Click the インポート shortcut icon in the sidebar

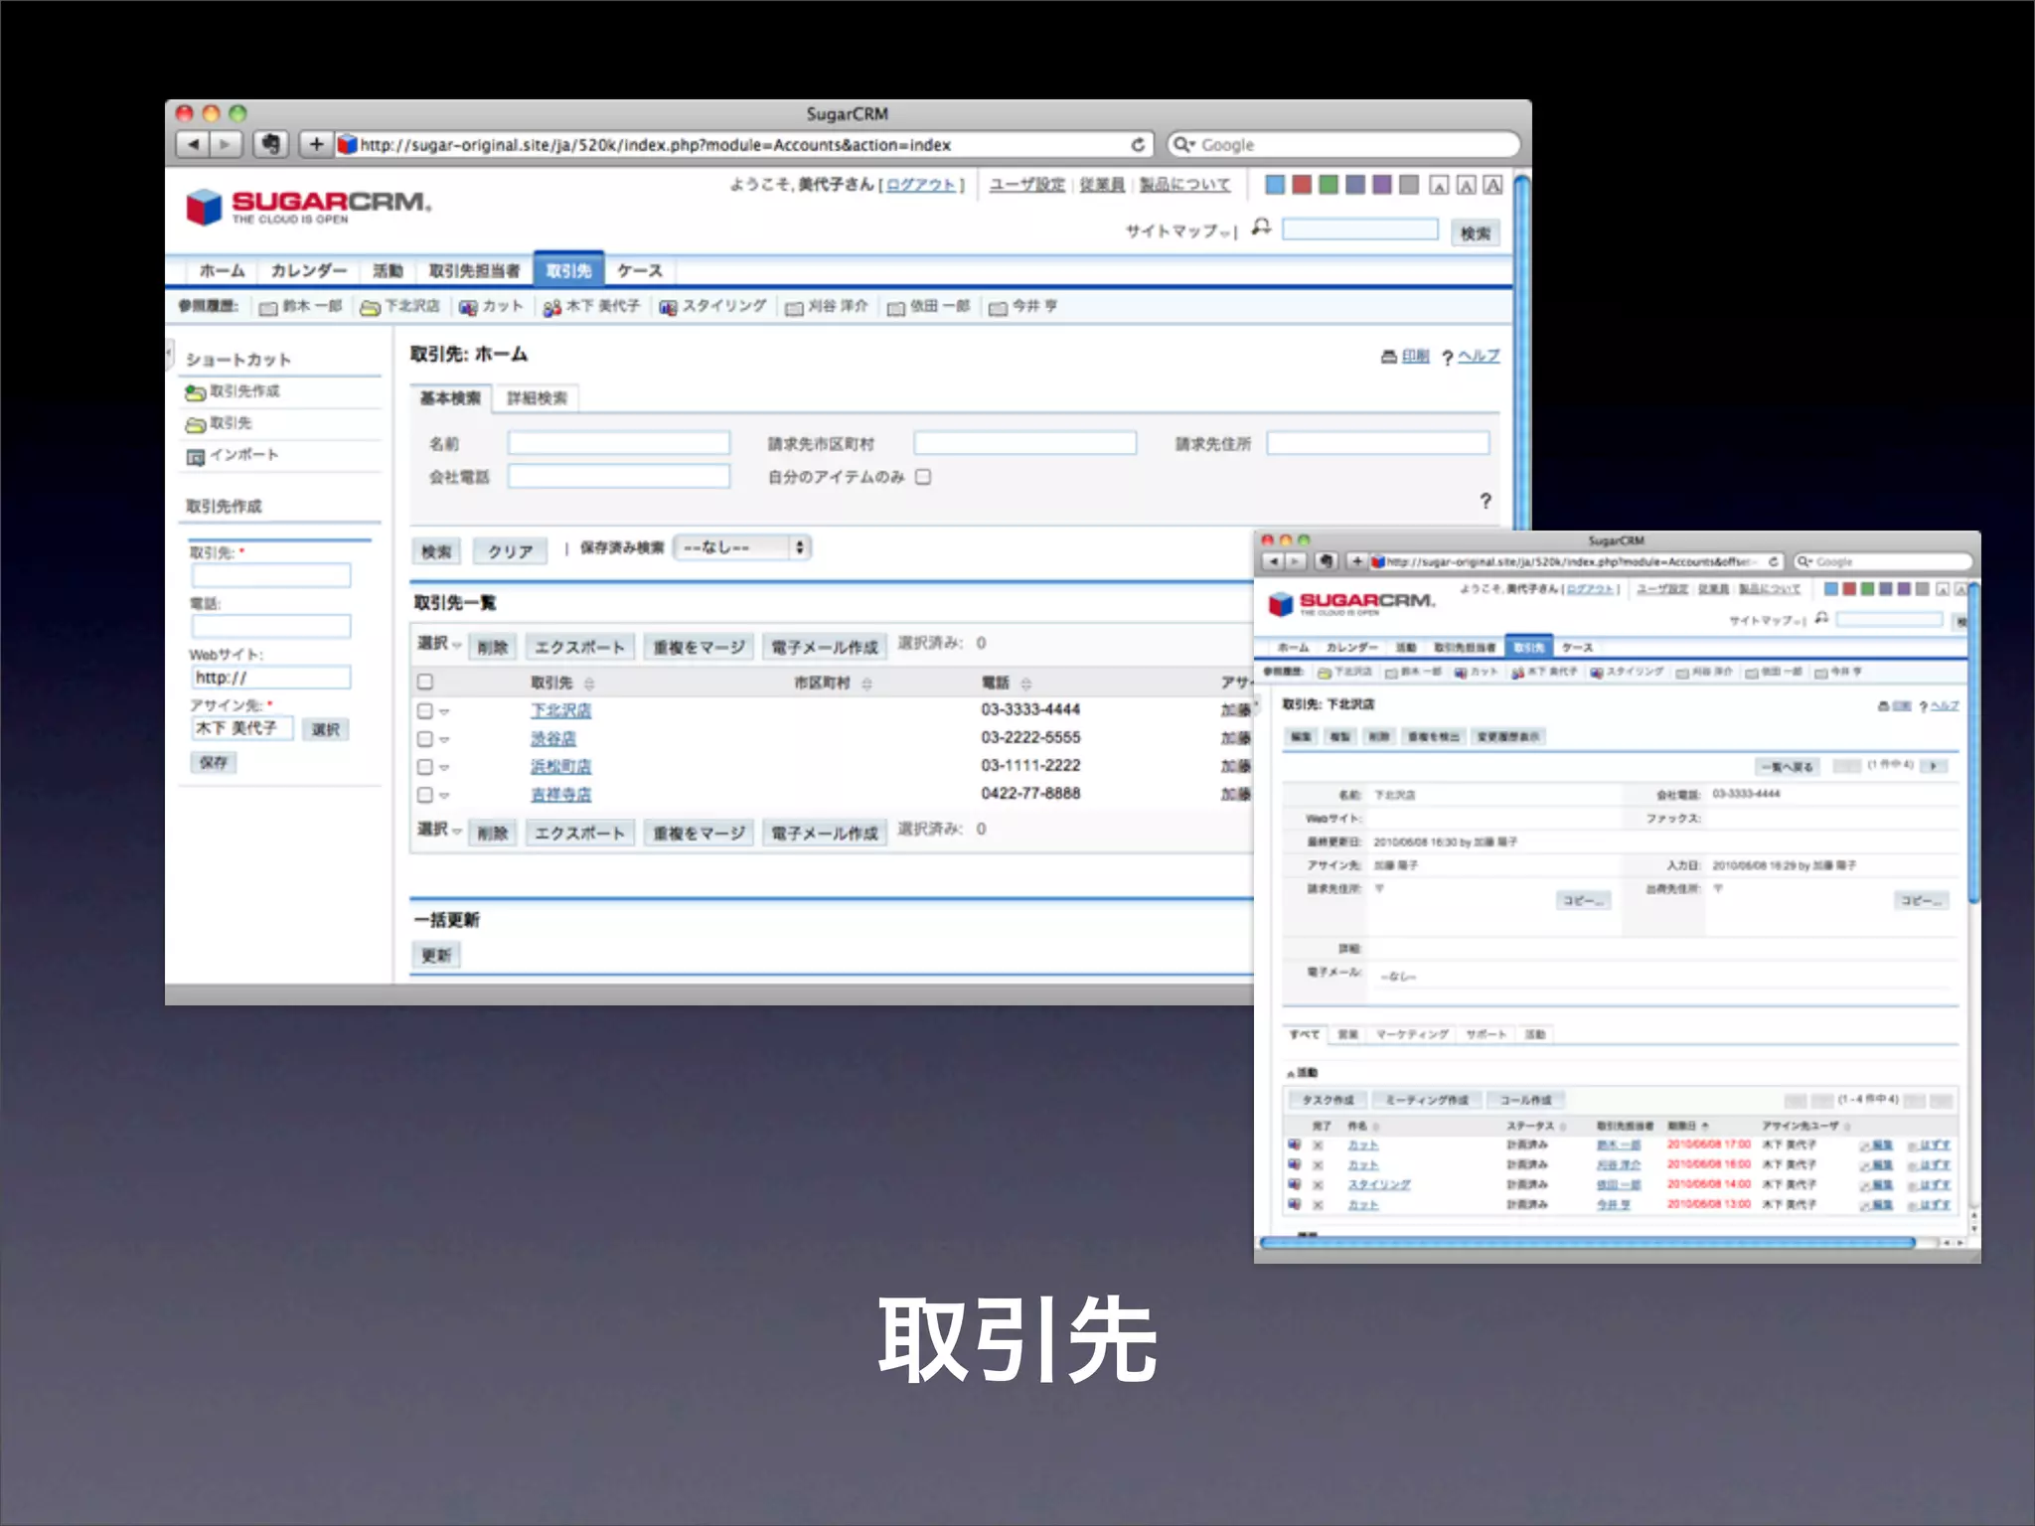tap(195, 456)
